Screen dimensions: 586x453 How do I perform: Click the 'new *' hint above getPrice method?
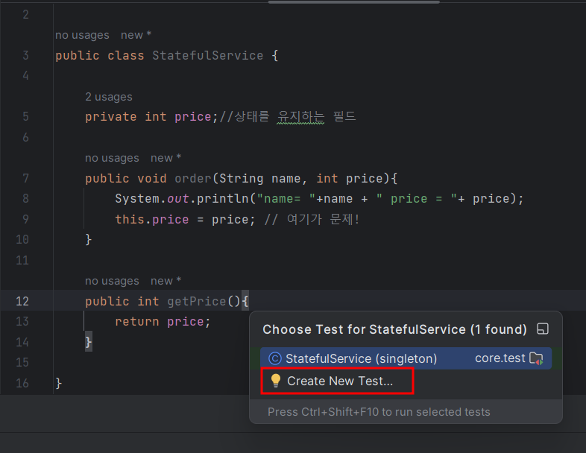tap(166, 281)
